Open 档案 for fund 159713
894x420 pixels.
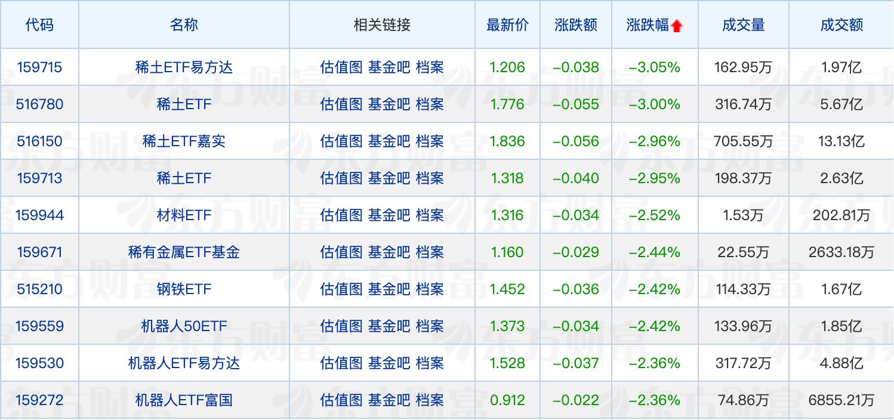(x=430, y=178)
